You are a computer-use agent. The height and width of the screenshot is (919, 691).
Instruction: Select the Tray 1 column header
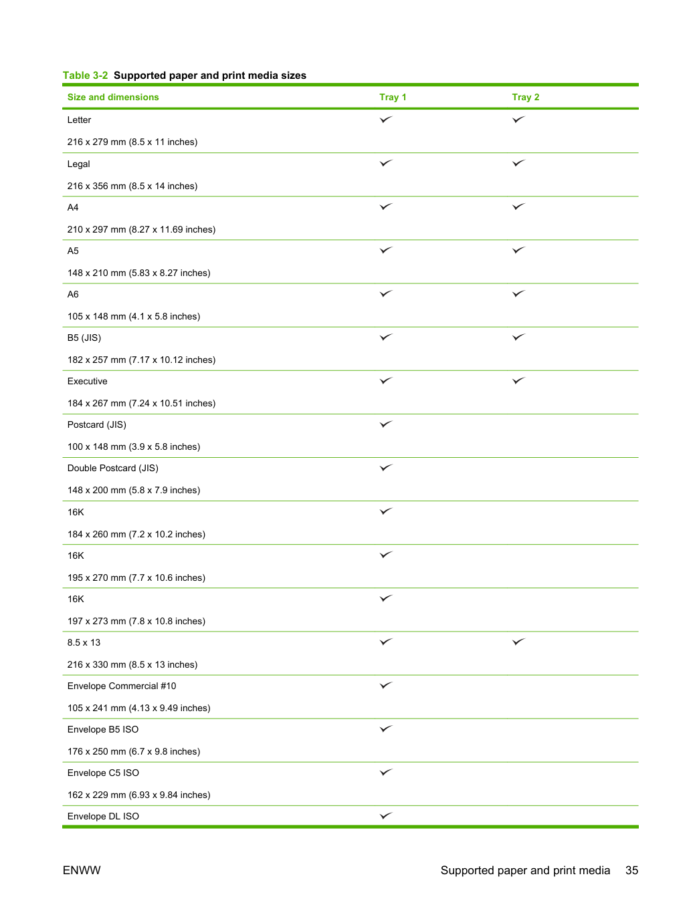click(x=393, y=97)
